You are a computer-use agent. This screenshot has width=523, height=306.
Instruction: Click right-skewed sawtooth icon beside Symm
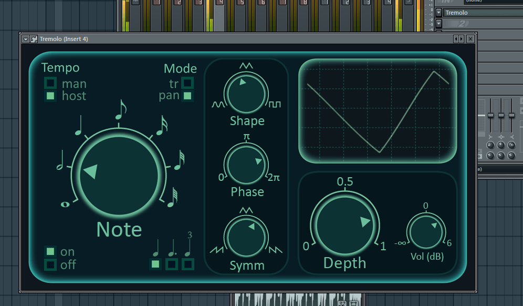click(x=276, y=250)
